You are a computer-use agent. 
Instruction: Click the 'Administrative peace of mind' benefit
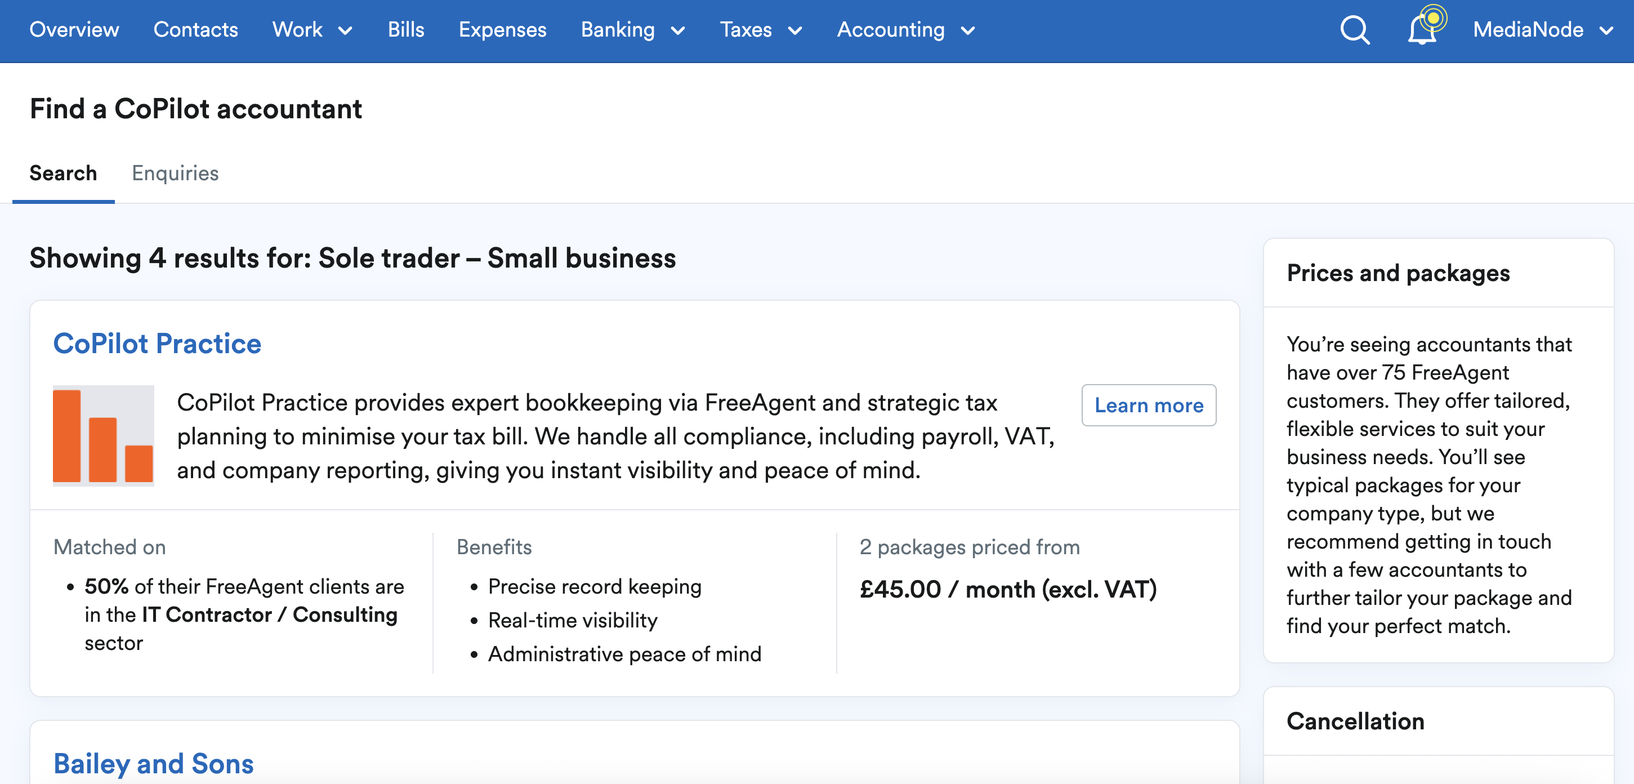(x=625, y=654)
